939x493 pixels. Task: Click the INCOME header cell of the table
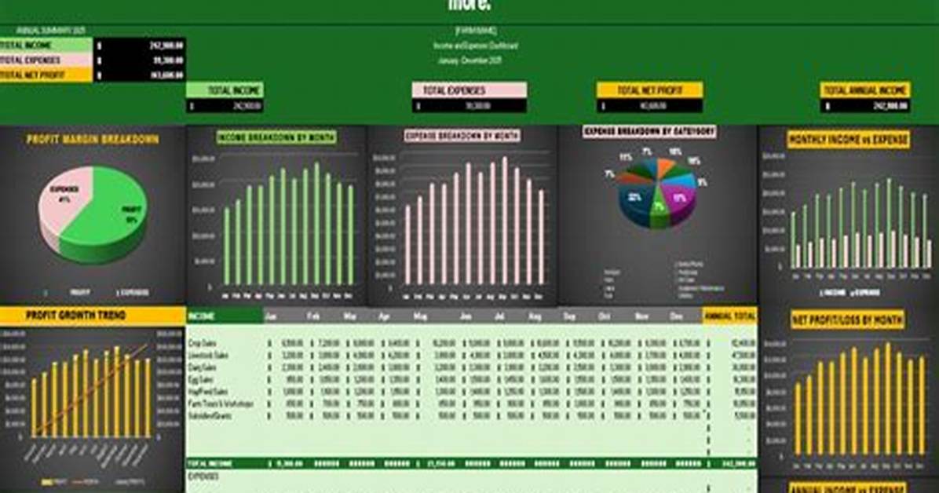[x=225, y=316]
